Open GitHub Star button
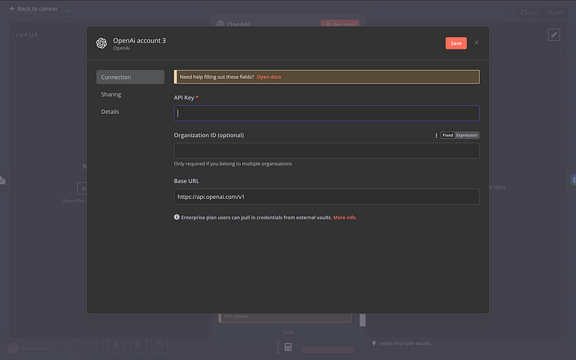Image resolution: width=576 pixels, height=360 pixels. click(529, 13)
